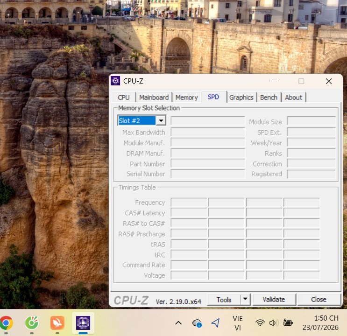Minimize the CPU-Z window
Screen dimensions: 347x336
coord(274,81)
